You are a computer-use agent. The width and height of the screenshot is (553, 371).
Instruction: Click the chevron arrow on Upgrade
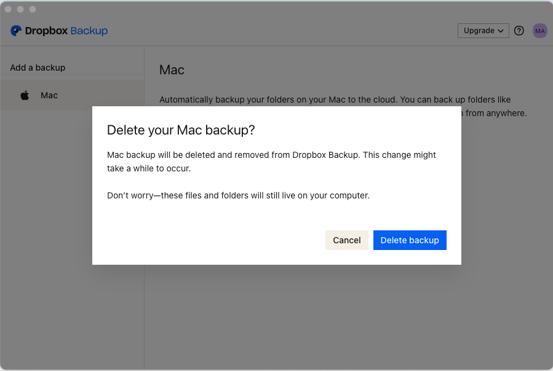(501, 31)
